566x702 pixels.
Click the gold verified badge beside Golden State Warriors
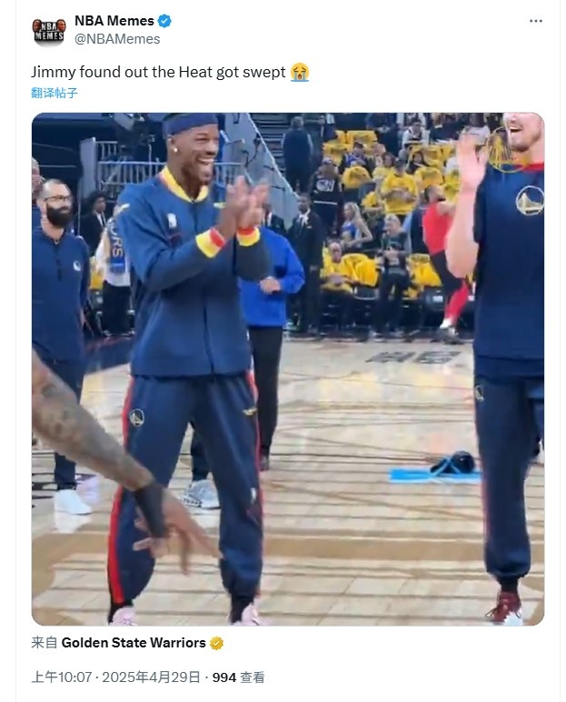pyautogui.click(x=216, y=644)
